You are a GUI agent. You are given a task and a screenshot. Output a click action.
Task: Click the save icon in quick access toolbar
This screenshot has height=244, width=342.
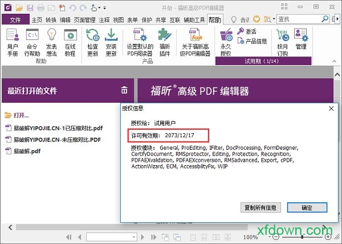30,8
